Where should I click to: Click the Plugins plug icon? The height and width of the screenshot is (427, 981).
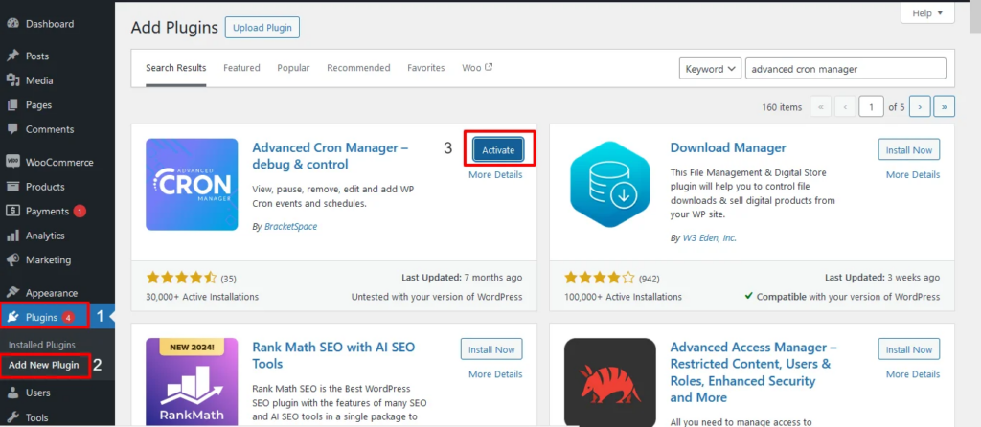coord(12,318)
